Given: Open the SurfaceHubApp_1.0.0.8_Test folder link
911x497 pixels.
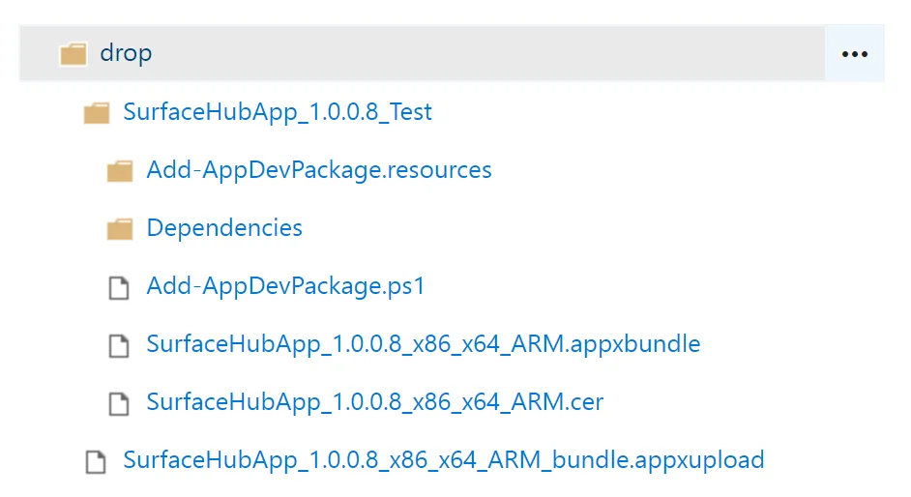Looking at the screenshot, I should [278, 112].
